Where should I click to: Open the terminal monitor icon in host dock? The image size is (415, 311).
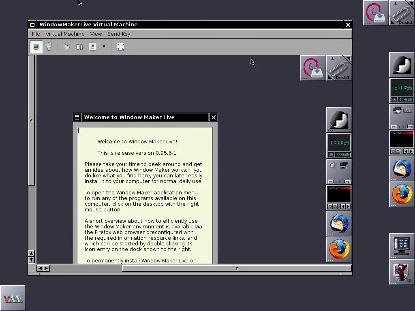click(402, 246)
